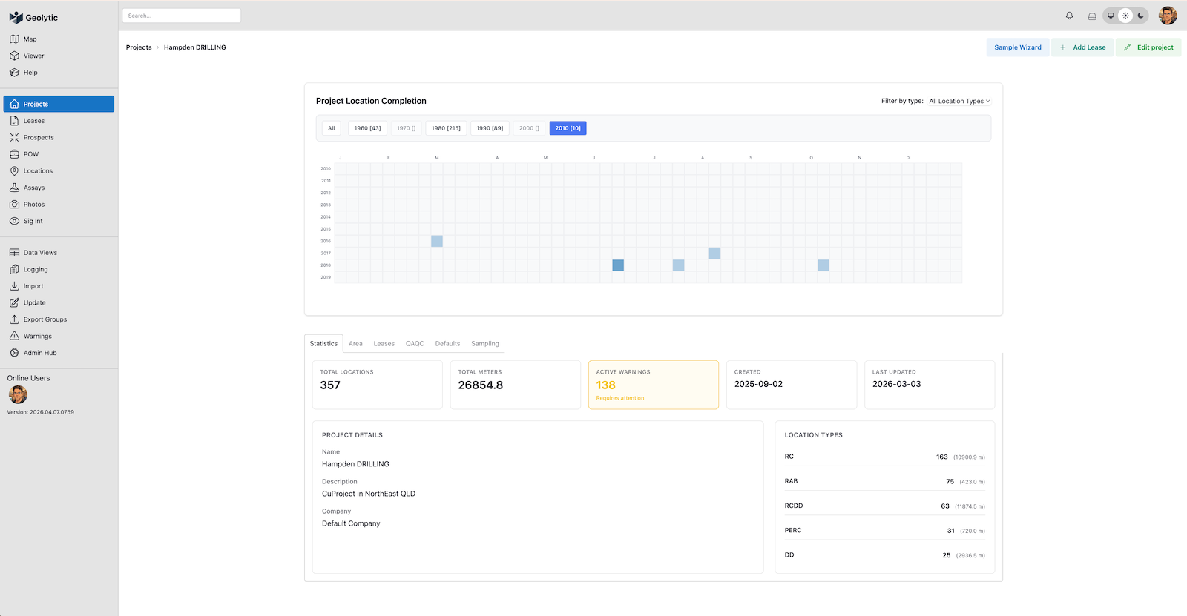Viewport: 1187px width, 616px height.
Task: Select the 1980 [215] decade filter
Action: (446, 128)
